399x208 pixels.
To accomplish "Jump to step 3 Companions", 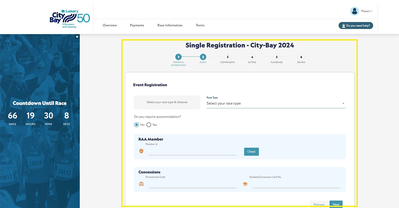I will point(227,57).
